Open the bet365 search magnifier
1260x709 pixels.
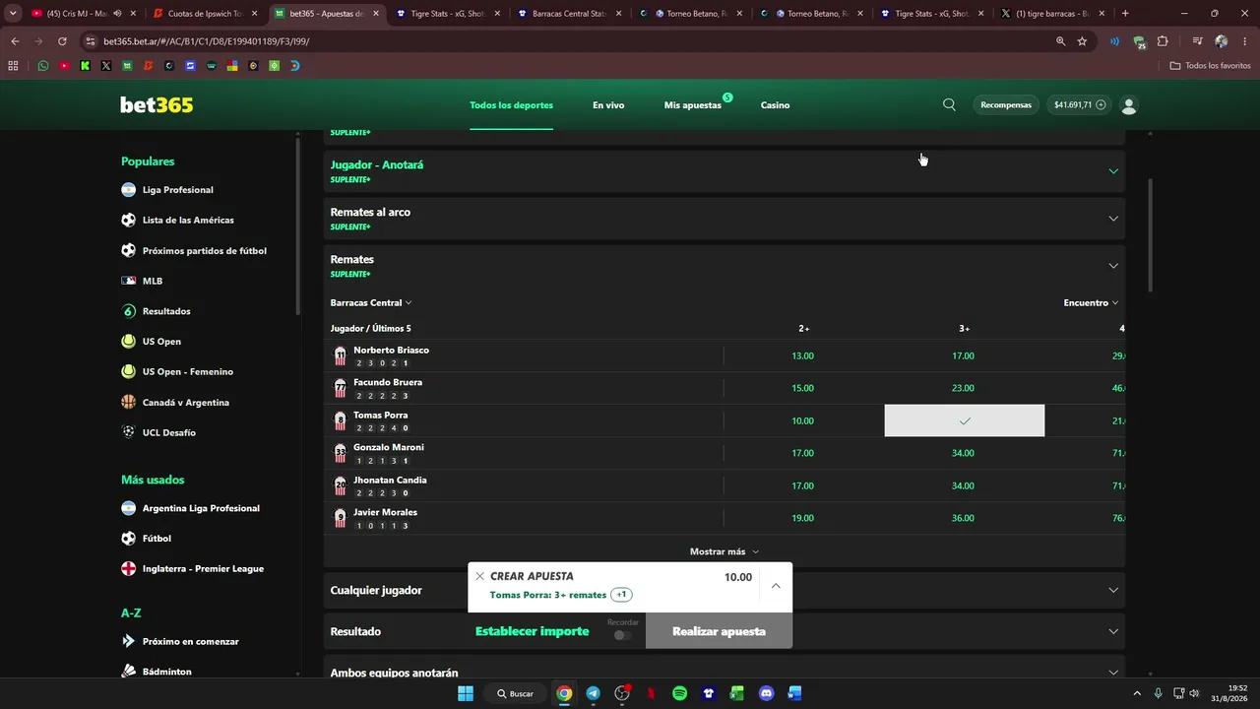pos(949,104)
